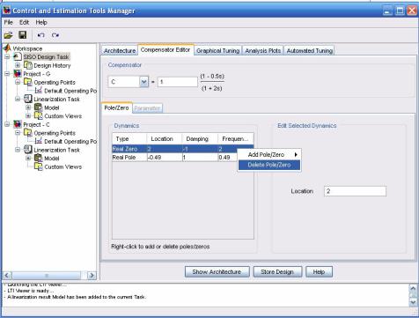Click the Location column header
Viewport: 419px width, 318px height.
click(165, 139)
